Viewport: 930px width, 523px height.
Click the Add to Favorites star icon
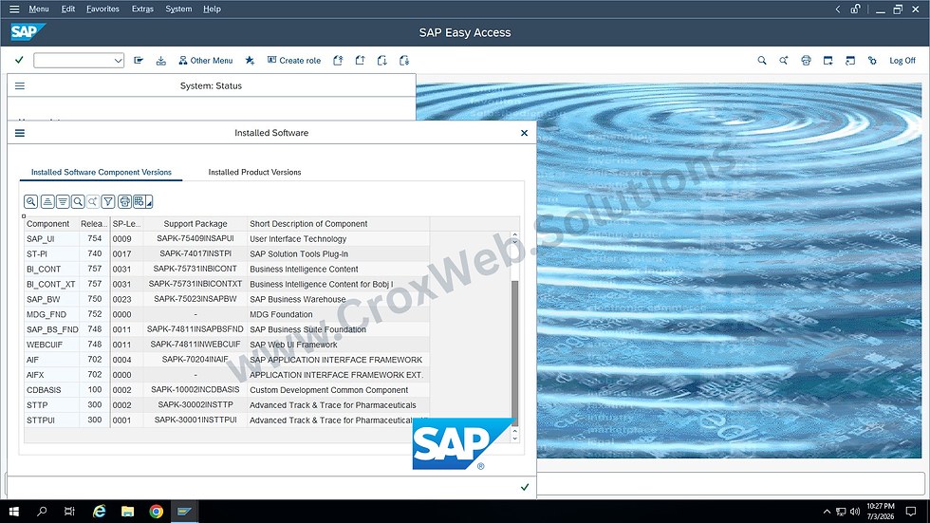point(250,61)
